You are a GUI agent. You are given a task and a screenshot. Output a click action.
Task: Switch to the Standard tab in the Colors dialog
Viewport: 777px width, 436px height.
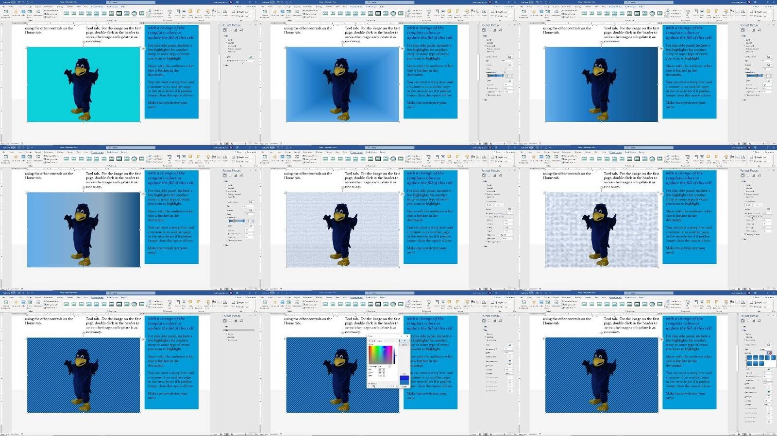[x=373, y=341]
